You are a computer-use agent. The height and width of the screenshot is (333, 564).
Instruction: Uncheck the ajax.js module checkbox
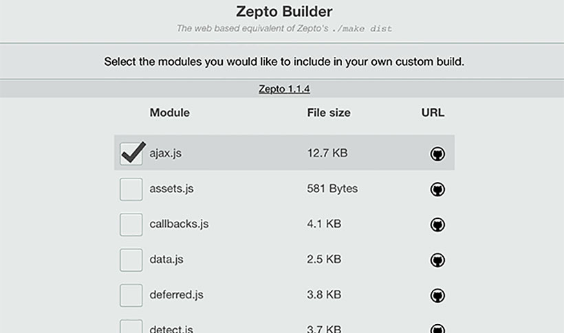131,153
